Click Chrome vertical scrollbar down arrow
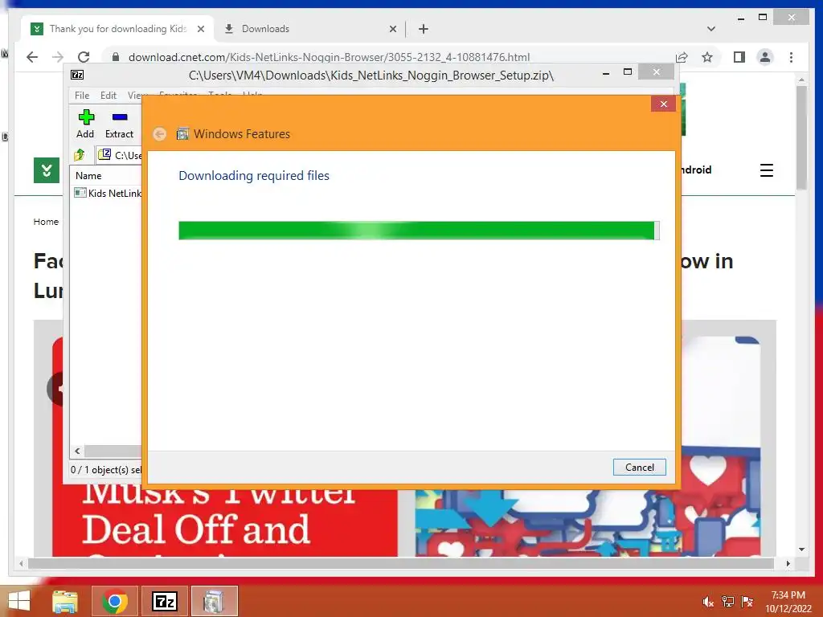This screenshot has width=823, height=617. coord(801,550)
